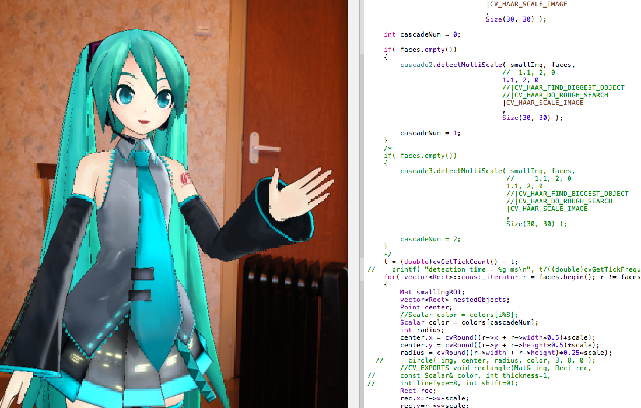Click the cascade2.detectMultiScale code line
The width and height of the screenshot is (641, 408).
click(487, 65)
